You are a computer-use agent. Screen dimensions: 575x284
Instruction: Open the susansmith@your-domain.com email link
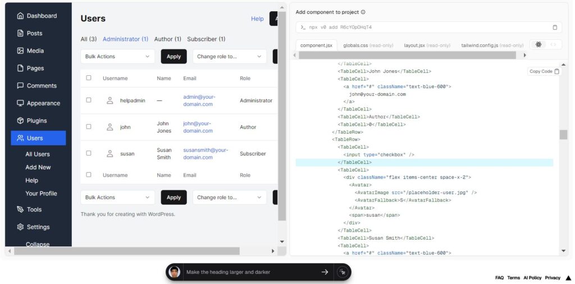206,154
